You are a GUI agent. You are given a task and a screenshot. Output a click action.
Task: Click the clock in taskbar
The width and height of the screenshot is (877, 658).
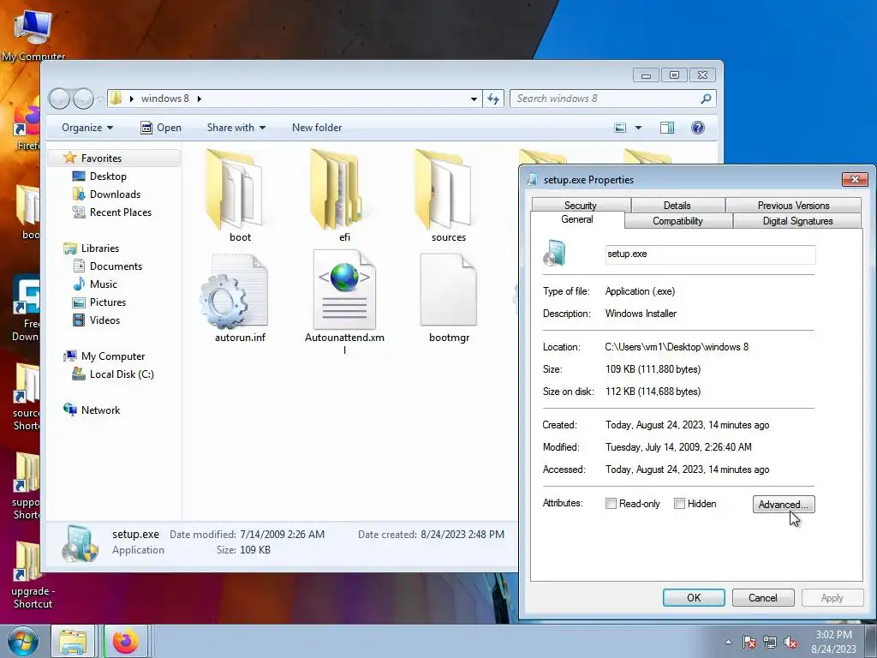833,642
